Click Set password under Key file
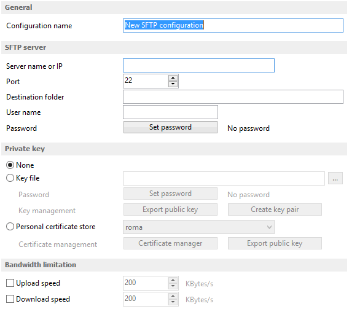Screen dimensions: 349x309 click(170, 194)
